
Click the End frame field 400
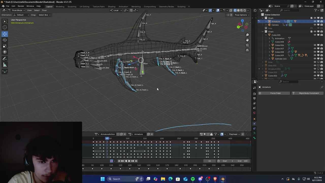pos(242,161)
